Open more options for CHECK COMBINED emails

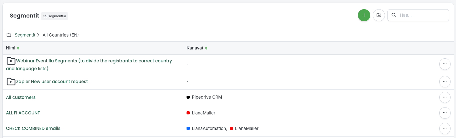pyautogui.click(x=445, y=129)
